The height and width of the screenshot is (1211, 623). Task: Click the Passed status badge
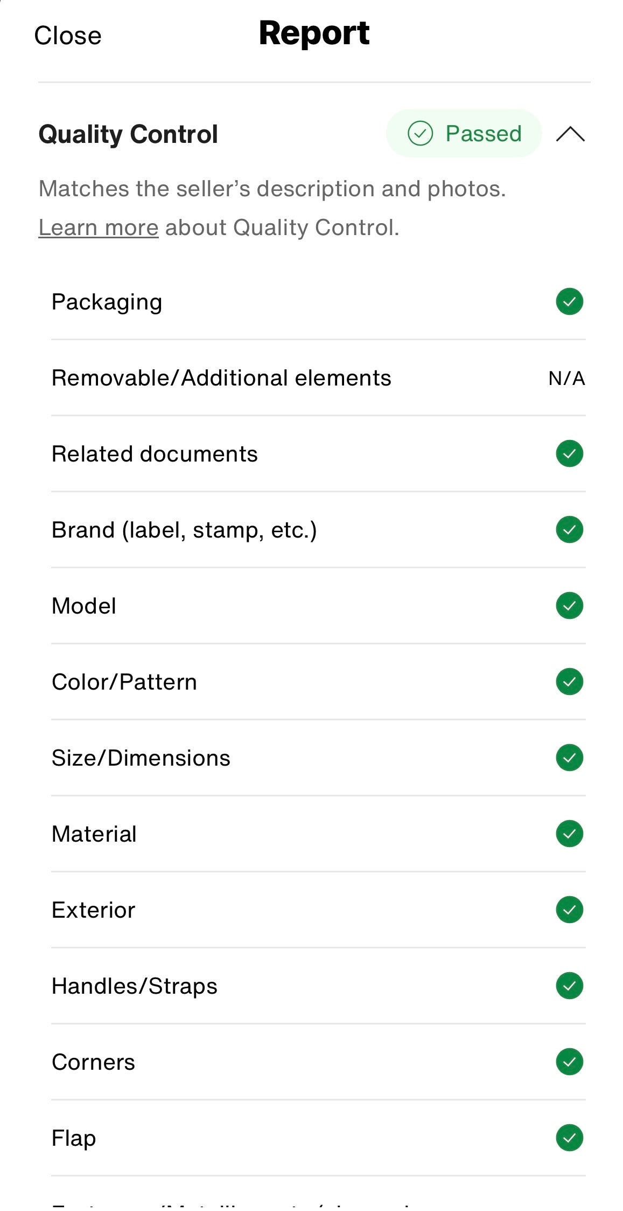464,134
